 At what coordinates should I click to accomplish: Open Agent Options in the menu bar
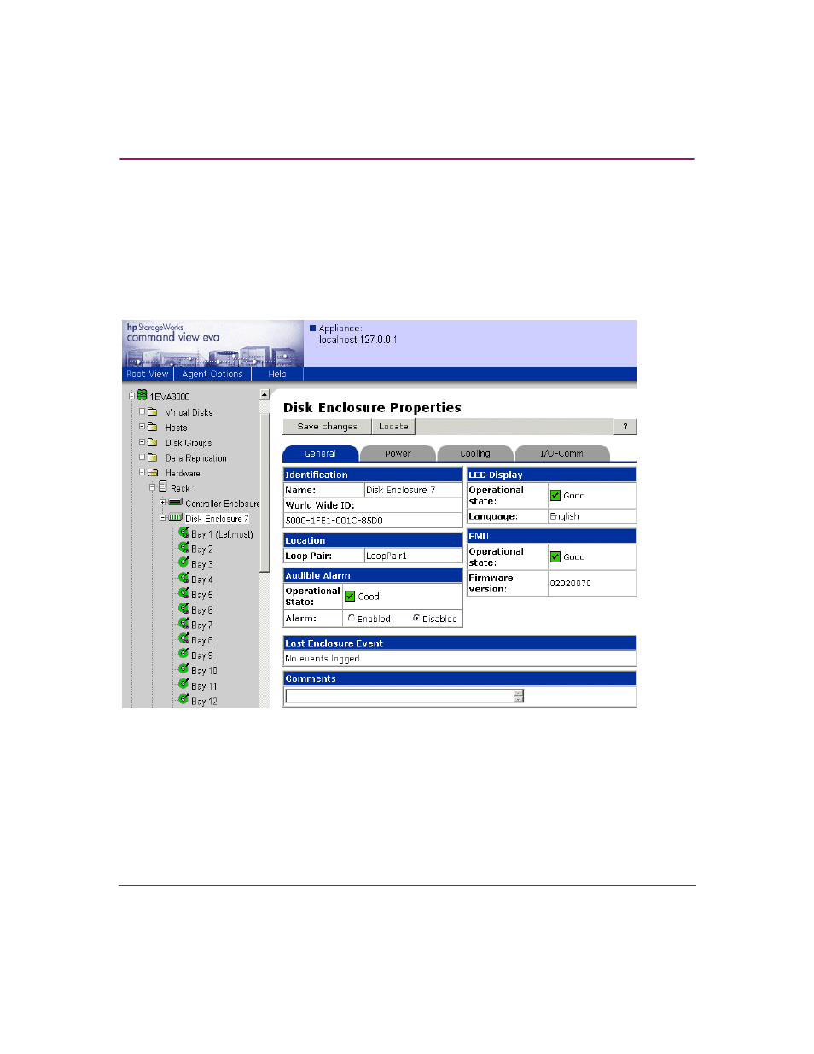212,374
